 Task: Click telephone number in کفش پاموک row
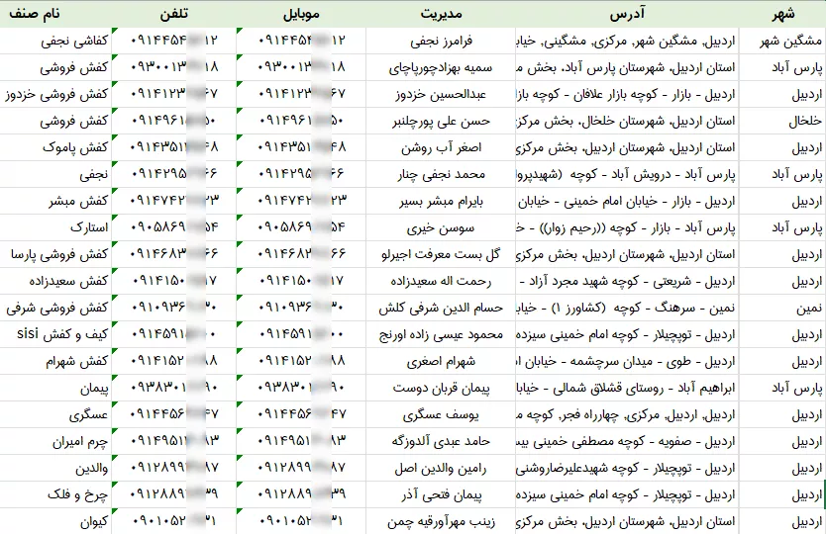pyautogui.click(x=174, y=147)
